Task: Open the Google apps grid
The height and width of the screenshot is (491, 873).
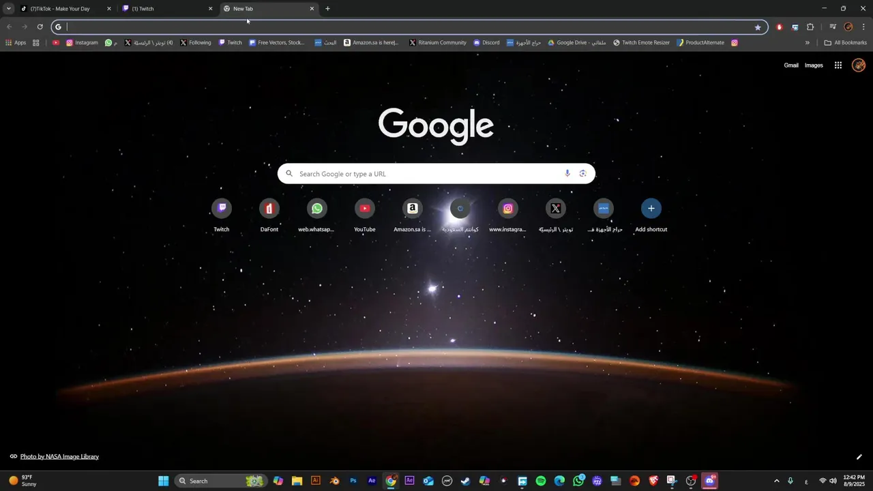Action: pos(838,65)
